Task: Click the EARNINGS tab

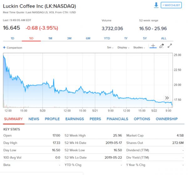Action: coord(75,119)
